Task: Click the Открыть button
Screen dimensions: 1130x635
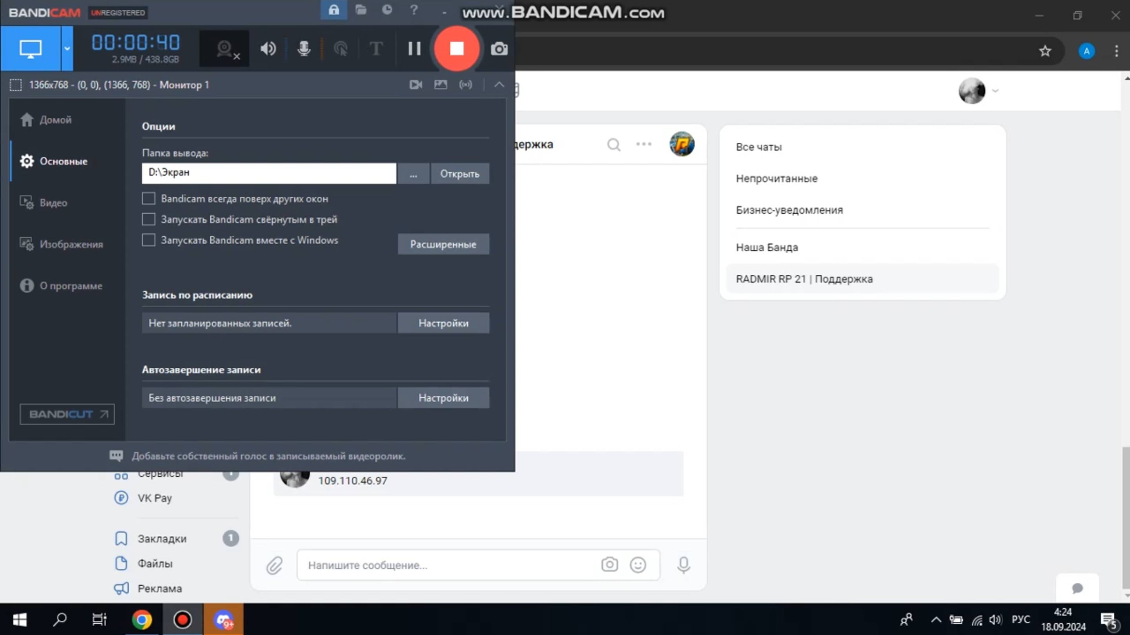Action: tap(460, 174)
